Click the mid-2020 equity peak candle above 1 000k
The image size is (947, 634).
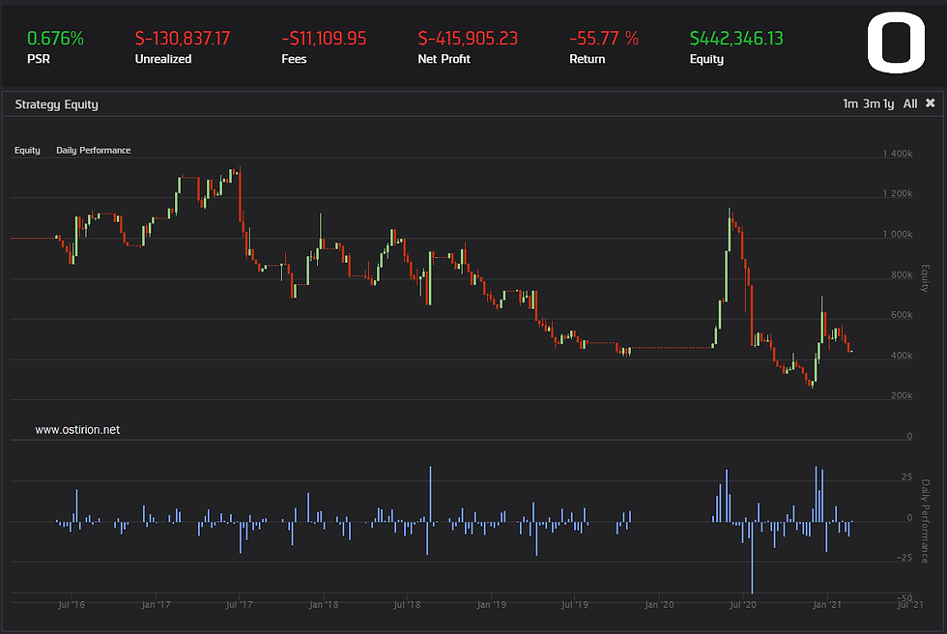click(730, 229)
